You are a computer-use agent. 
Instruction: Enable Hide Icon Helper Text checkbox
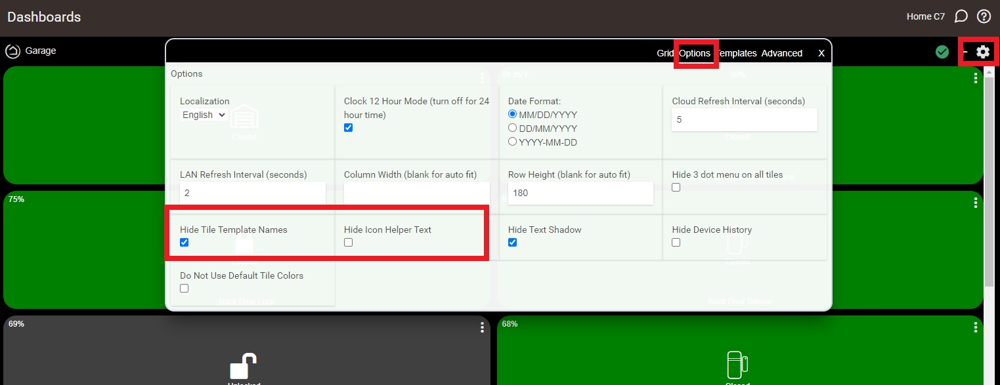tap(349, 243)
